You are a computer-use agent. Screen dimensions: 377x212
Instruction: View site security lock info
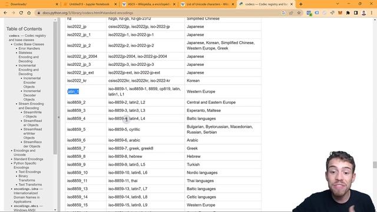[x=38, y=13]
